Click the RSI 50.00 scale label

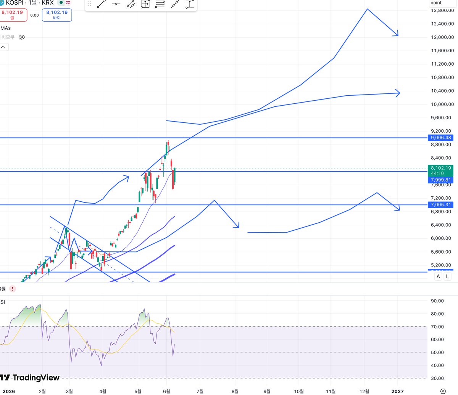point(437,352)
